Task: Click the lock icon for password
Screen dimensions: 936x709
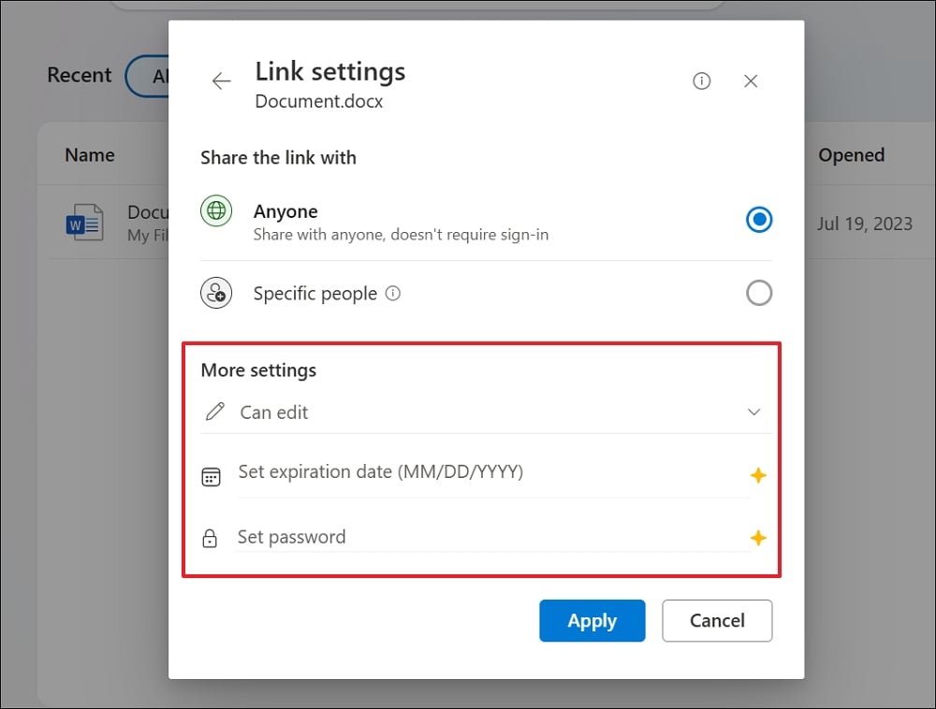Action: [210, 538]
